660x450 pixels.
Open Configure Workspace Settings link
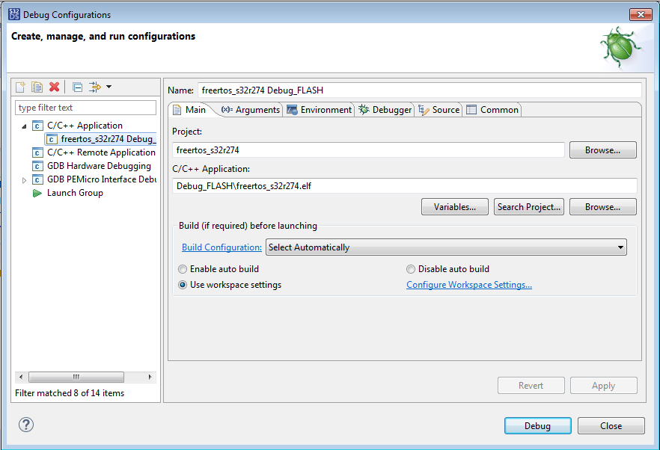[x=469, y=285]
